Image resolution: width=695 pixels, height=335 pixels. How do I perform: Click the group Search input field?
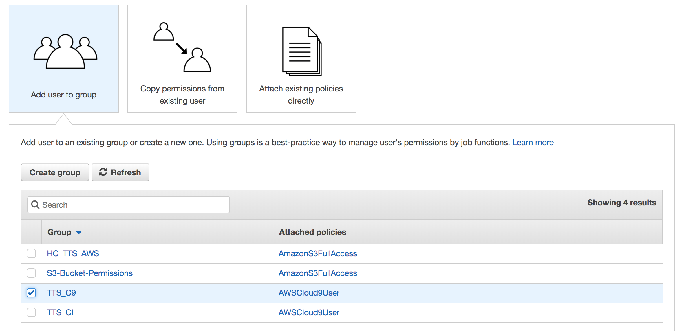pos(133,205)
